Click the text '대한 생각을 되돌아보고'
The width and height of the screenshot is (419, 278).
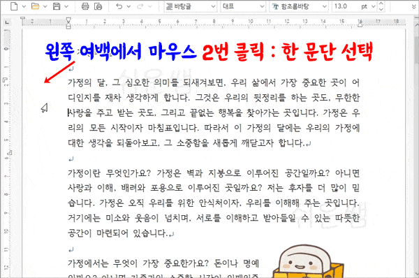pyautogui.click(x=114, y=143)
